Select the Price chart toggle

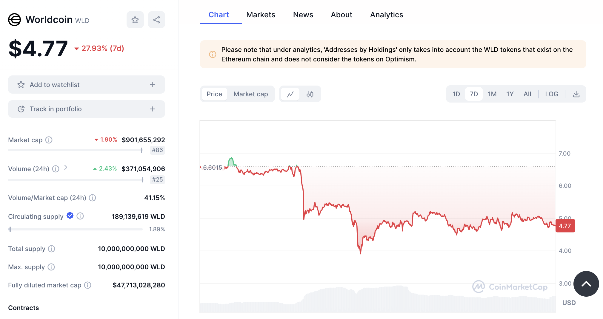pos(214,94)
